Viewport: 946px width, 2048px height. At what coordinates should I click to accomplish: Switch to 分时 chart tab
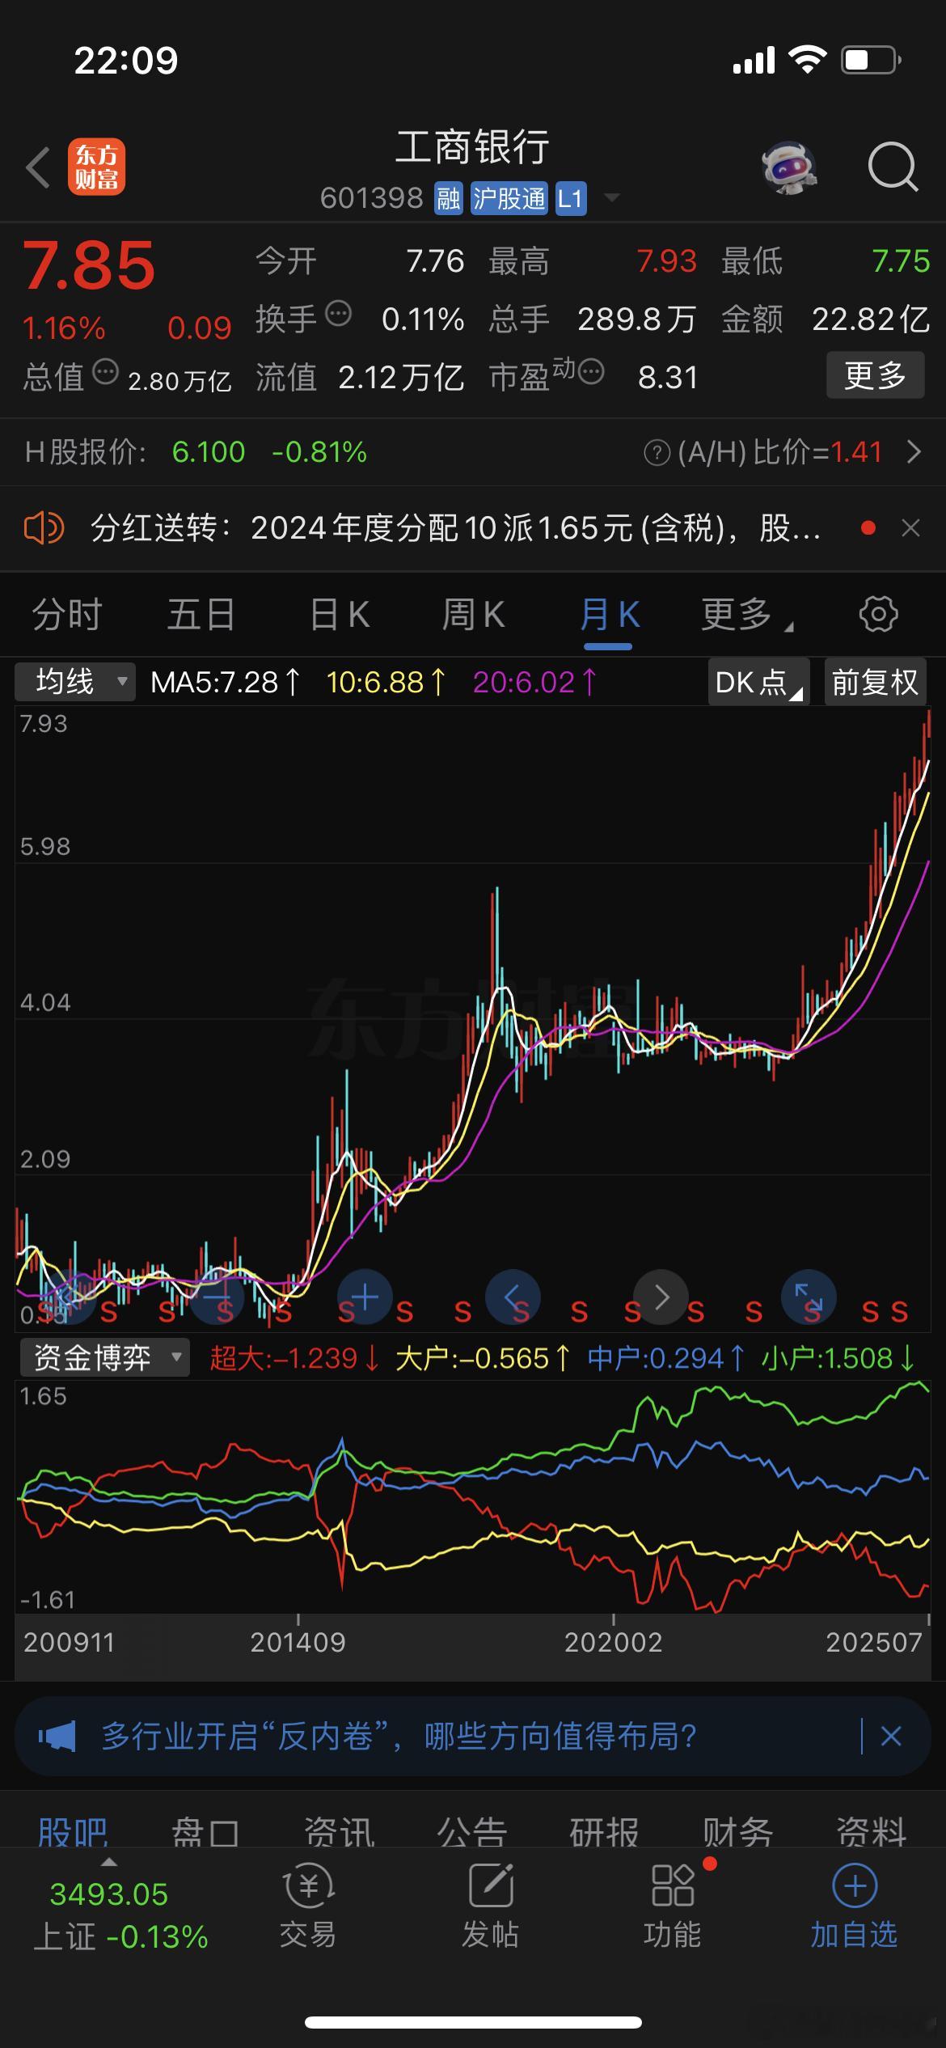66,616
